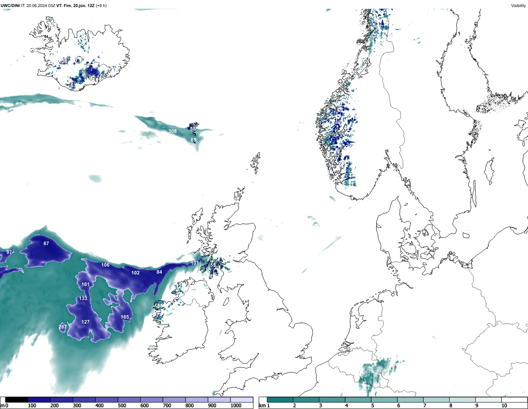Click the "10" tick on km scale
This screenshot has width=528, height=409.
(x=504, y=406)
